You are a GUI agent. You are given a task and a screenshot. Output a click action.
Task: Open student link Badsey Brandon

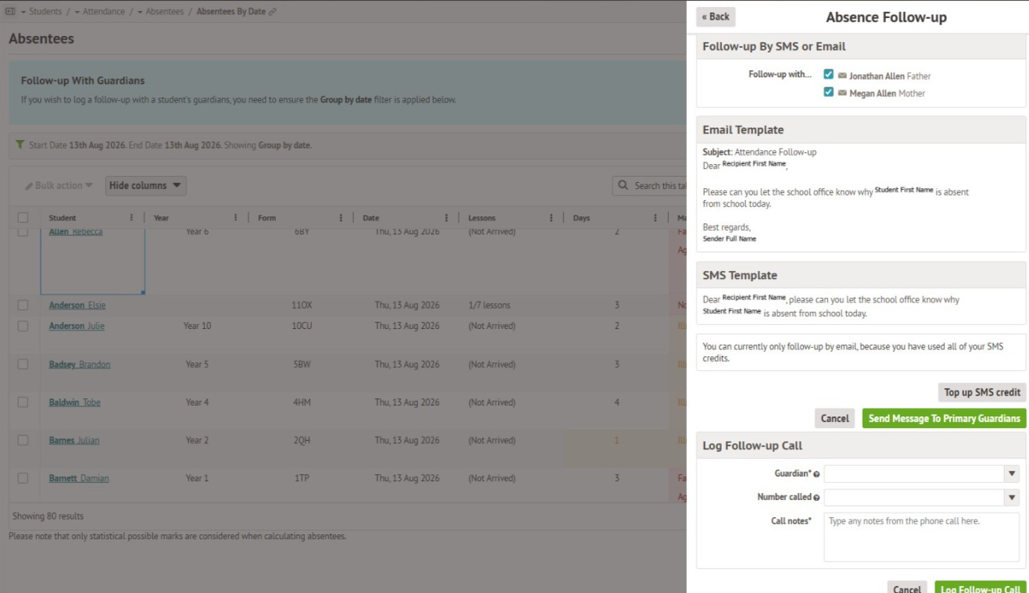click(80, 364)
